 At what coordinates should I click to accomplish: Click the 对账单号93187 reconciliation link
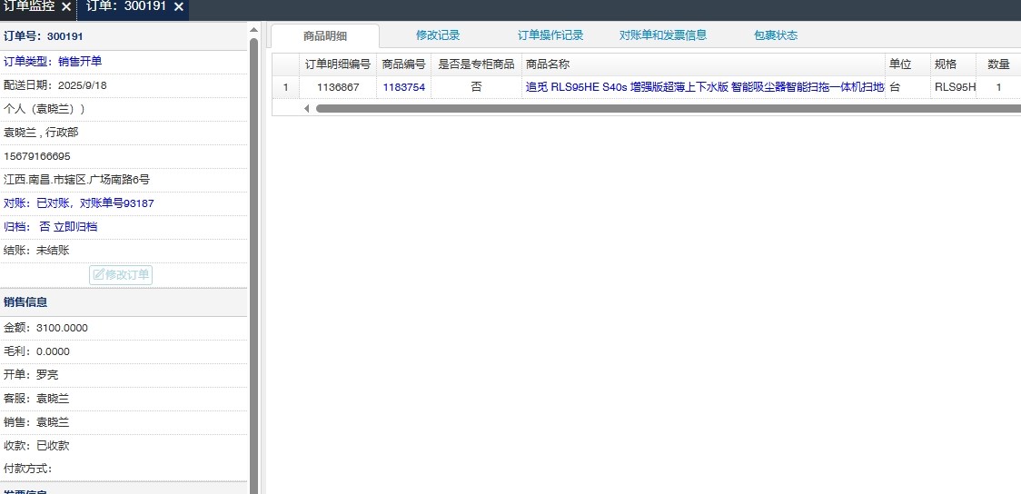[116, 203]
